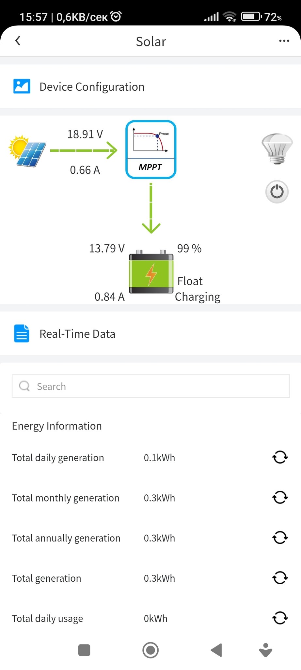Screen dimensions: 301x670
Task: Toggle the load power button
Action: [x=277, y=192]
